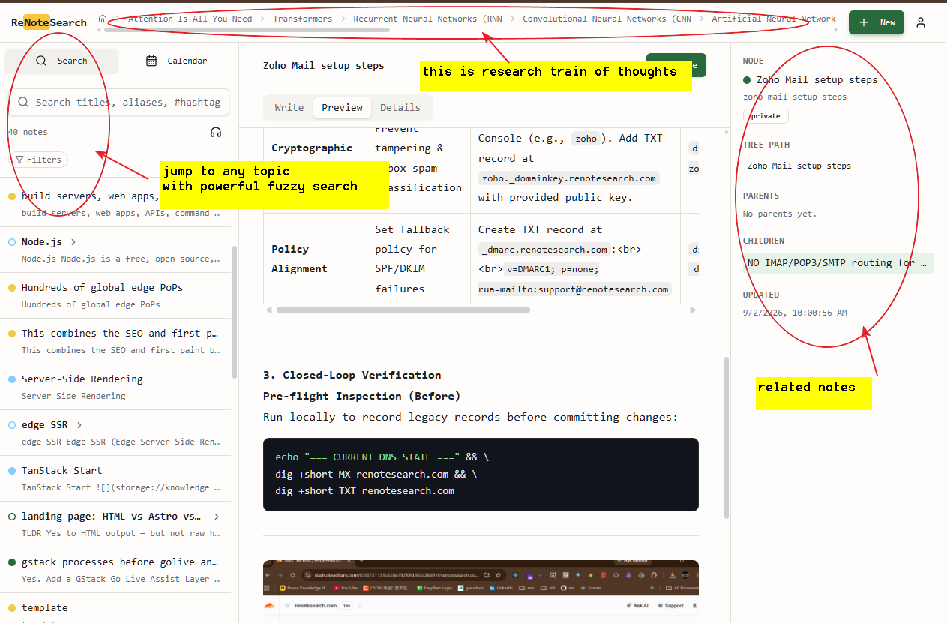The image size is (947, 623).
Task: Expand the edge SSR note chevron
Action: [x=79, y=424]
